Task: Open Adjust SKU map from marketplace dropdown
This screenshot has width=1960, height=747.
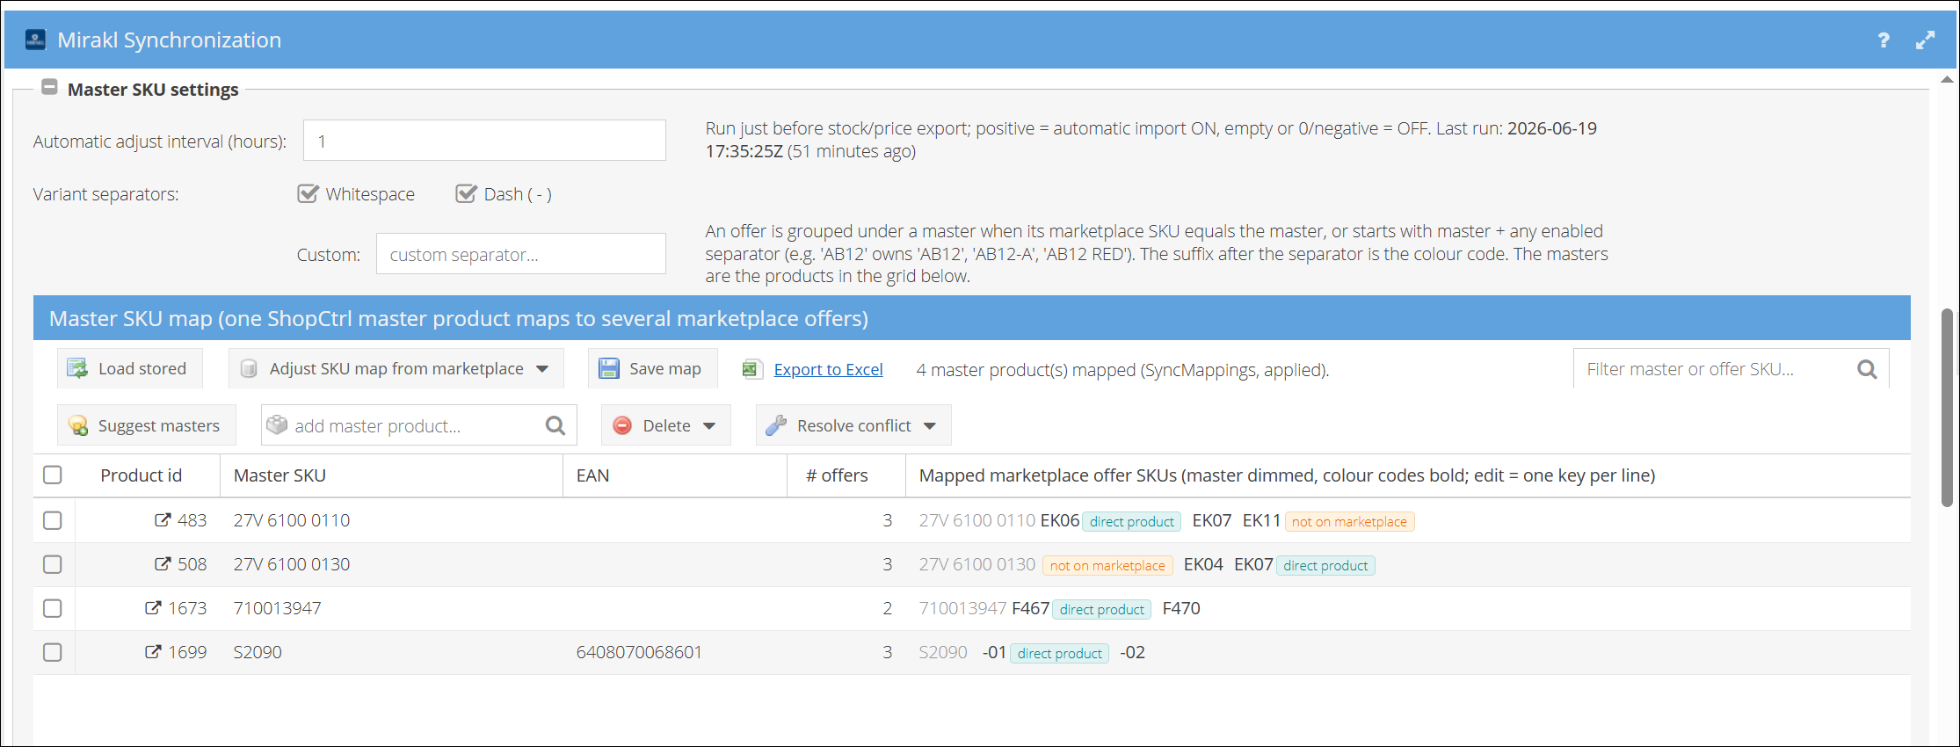Action: [x=396, y=368]
